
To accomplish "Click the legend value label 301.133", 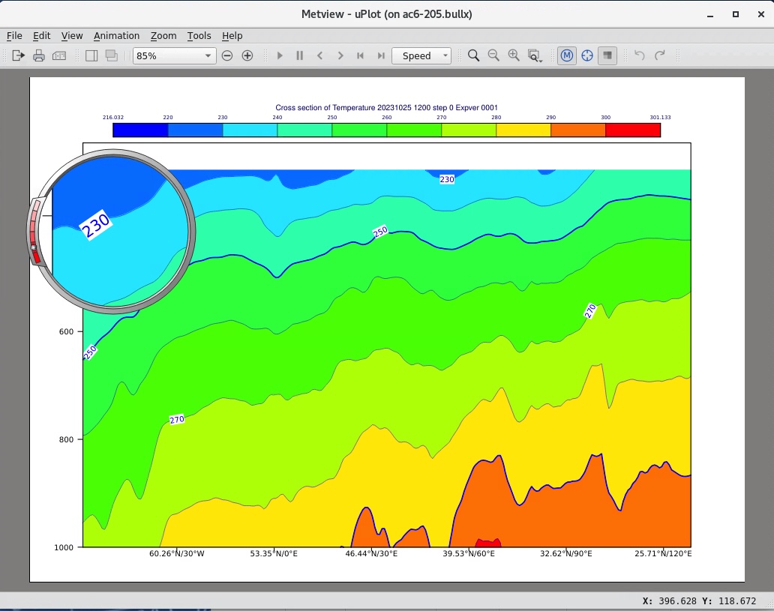I will coord(660,118).
